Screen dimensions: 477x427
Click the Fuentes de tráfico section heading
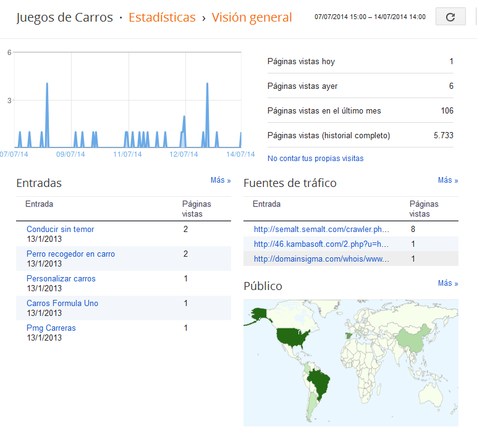pos(290,183)
